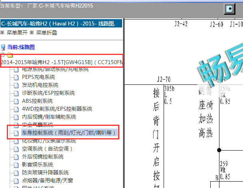
Task: Open 外后视镜控制系统 diagram
Action: 43,157
